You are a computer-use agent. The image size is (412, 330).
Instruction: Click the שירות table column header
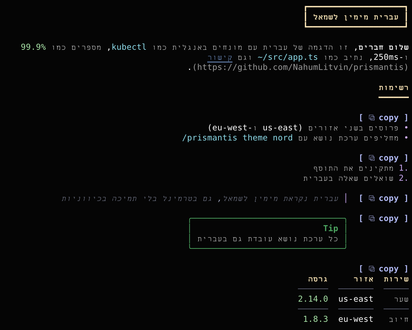click(x=396, y=279)
